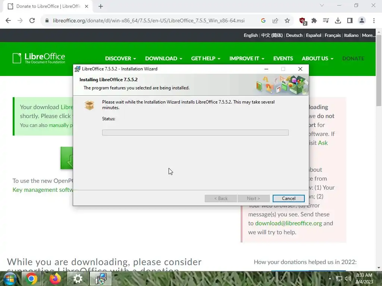
Task: Click the share page icon
Action: click(x=275, y=21)
